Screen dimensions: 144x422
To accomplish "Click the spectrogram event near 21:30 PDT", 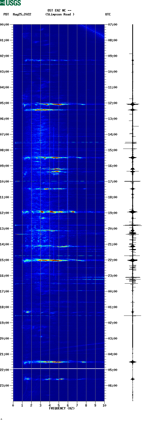I will click(x=55, y=362).
